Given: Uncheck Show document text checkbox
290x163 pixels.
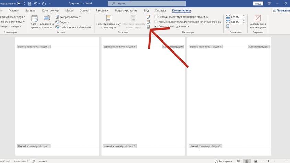Looking at the screenshot, I should pos(156,26).
